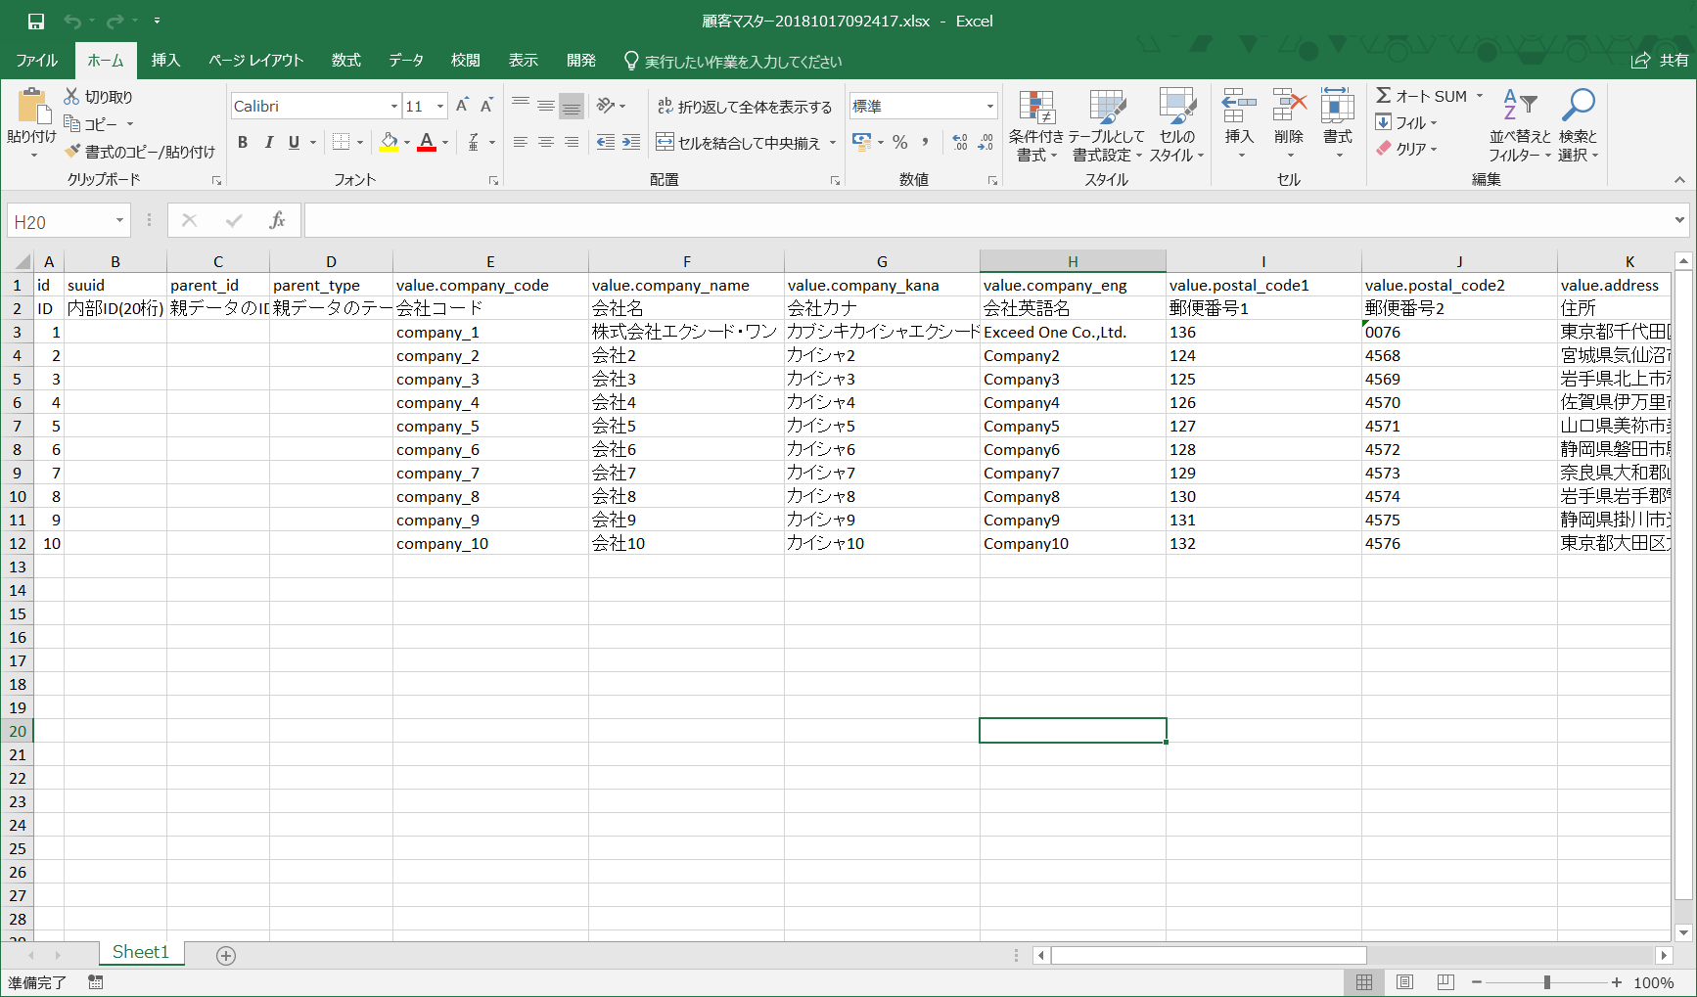Click the zoom slider handle

pos(1546,982)
